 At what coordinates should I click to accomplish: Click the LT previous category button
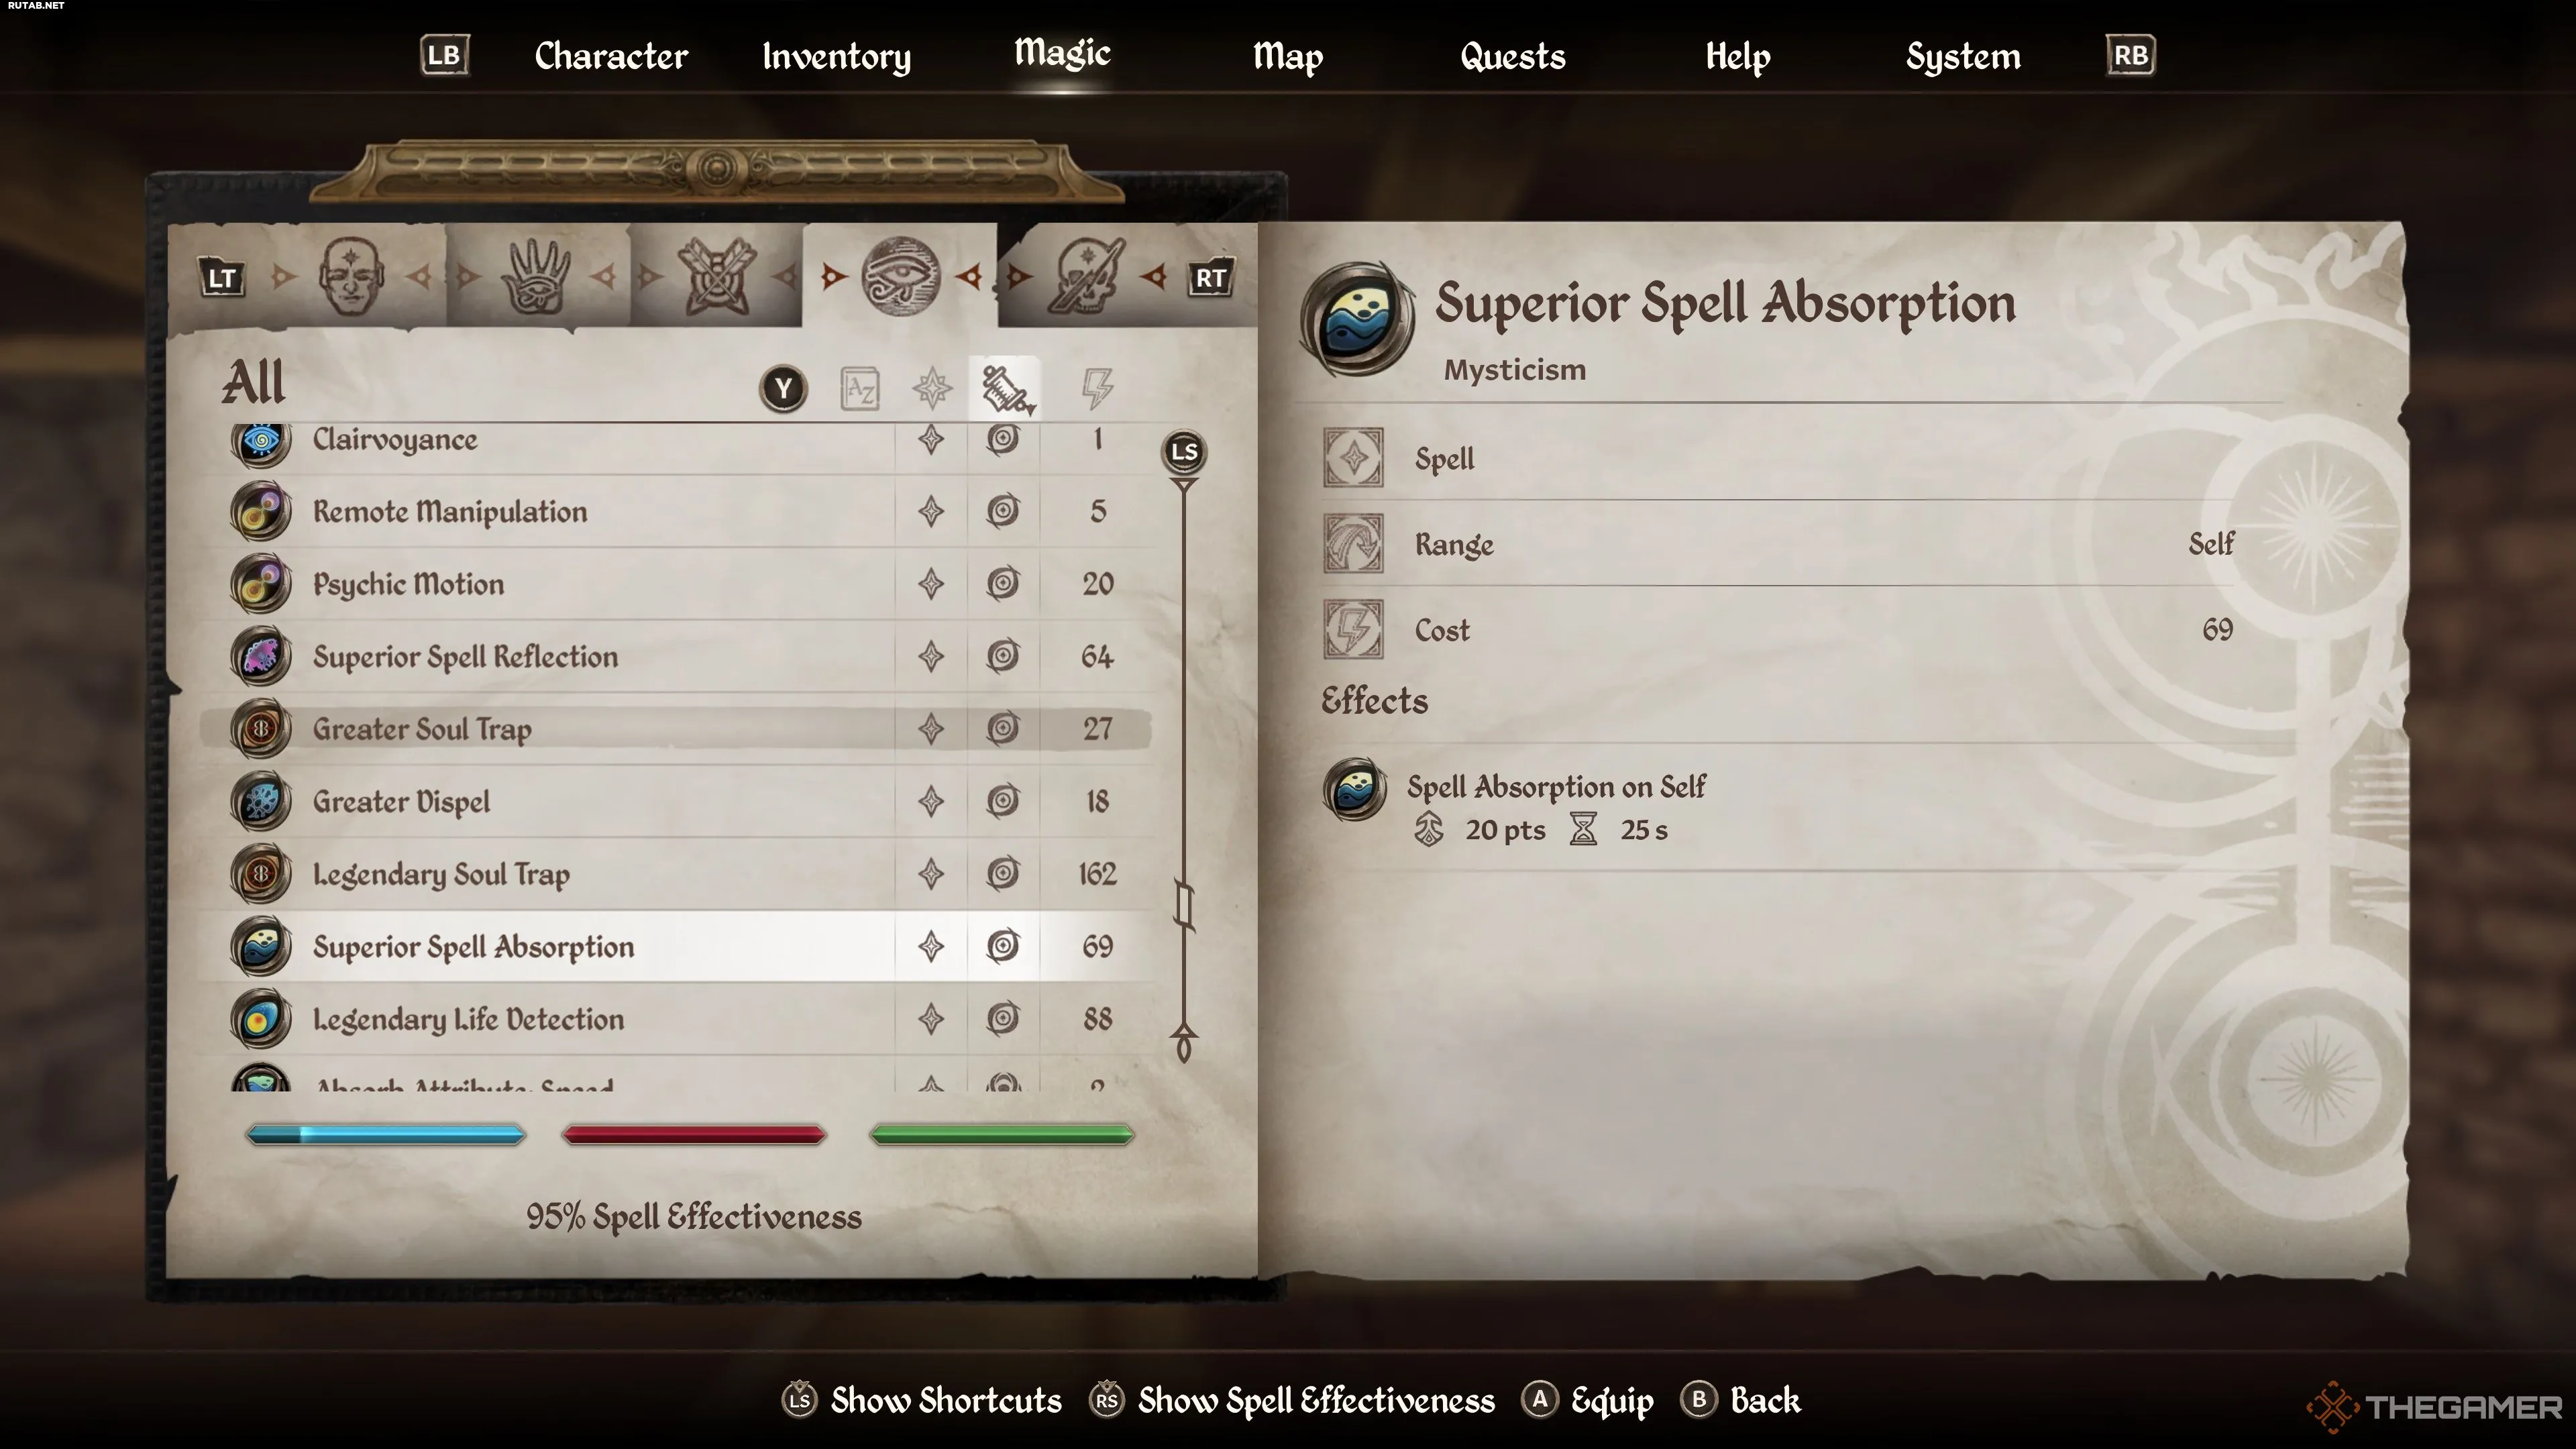[x=222, y=278]
